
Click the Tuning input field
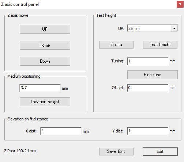click(148, 61)
